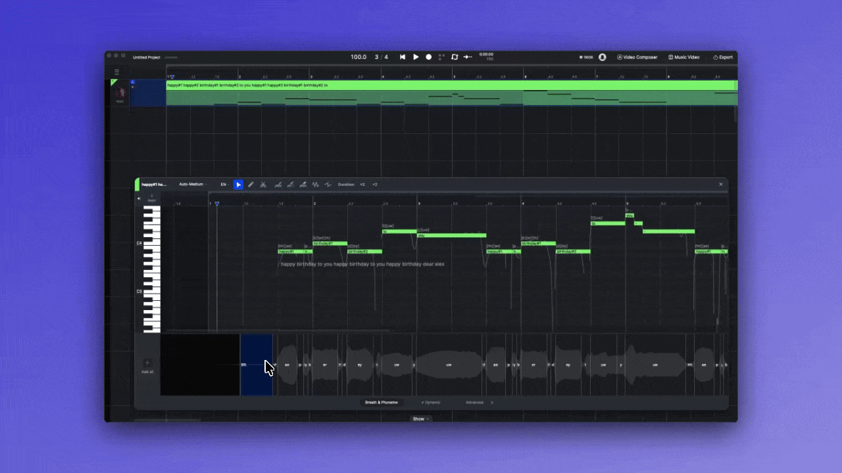842x473 pixels.
Task: Open Video Composer
Action: pyautogui.click(x=637, y=57)
